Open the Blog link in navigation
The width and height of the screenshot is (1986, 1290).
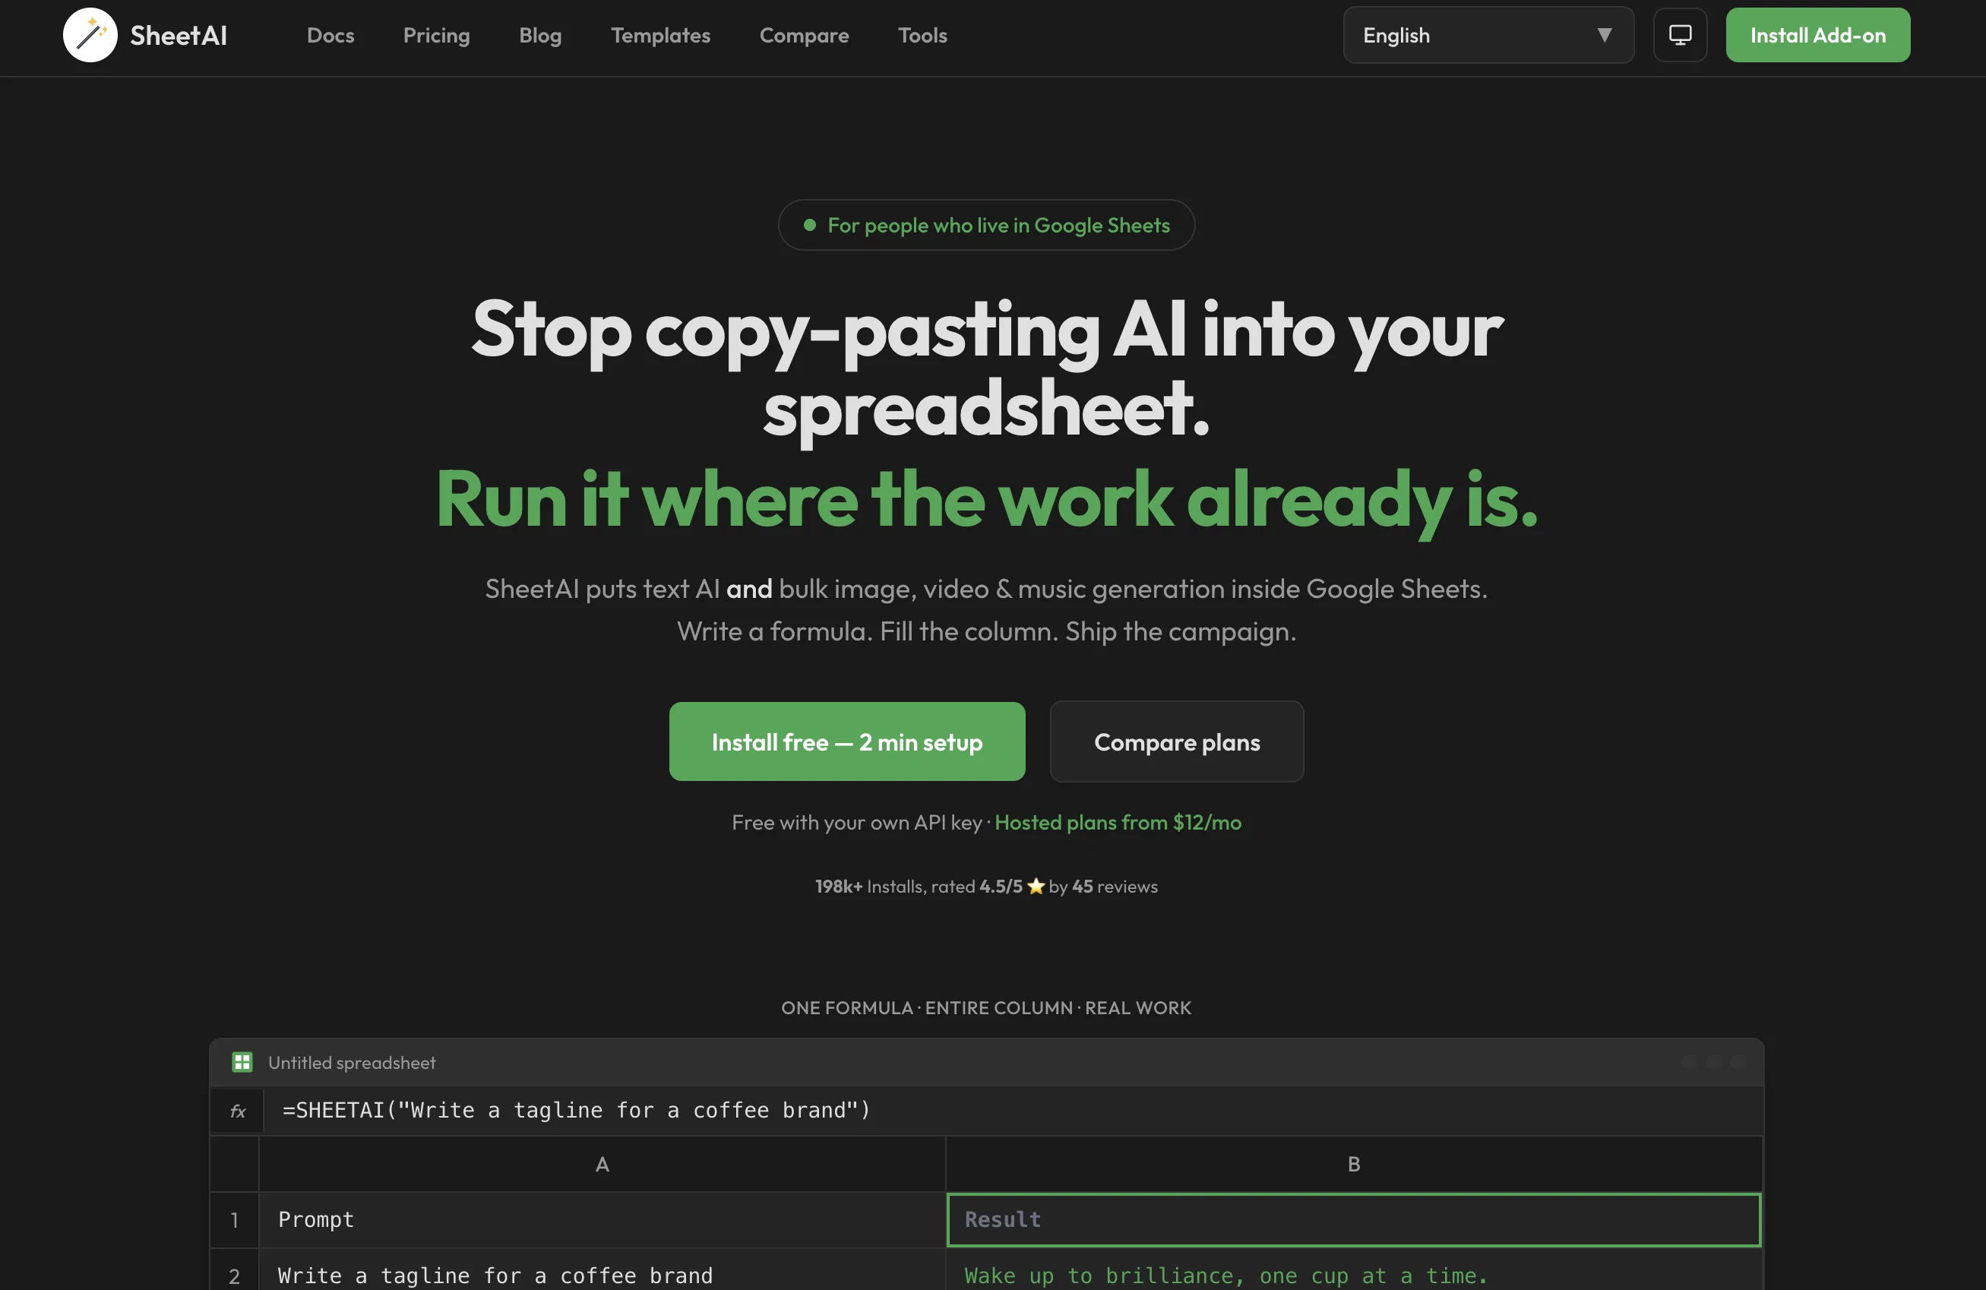(540, 35)
